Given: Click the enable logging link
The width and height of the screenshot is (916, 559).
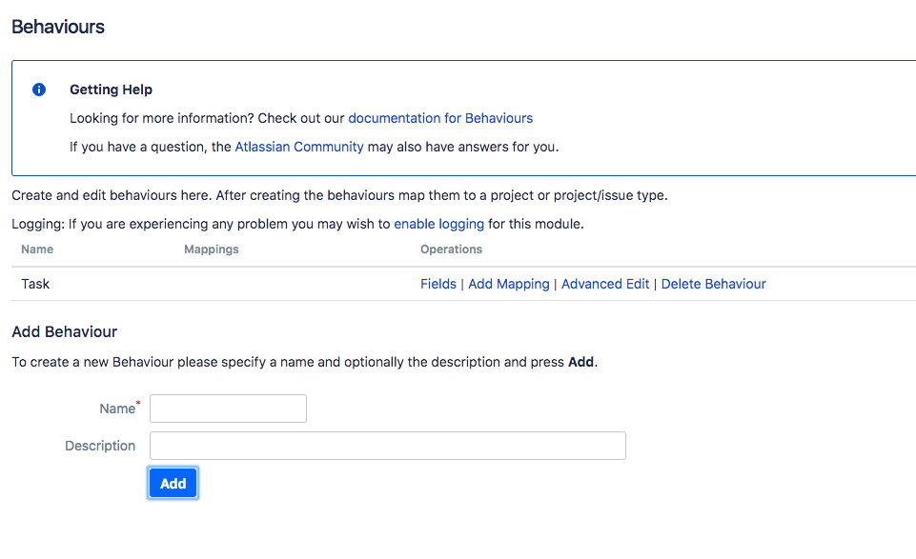Looking at the screenshot, I should 438,224.
